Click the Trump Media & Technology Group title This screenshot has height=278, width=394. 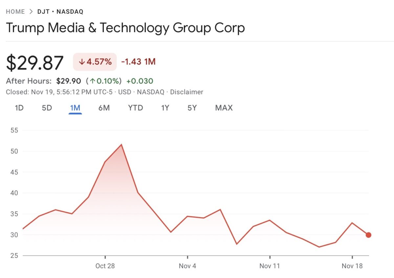click(x=125, y=28)
